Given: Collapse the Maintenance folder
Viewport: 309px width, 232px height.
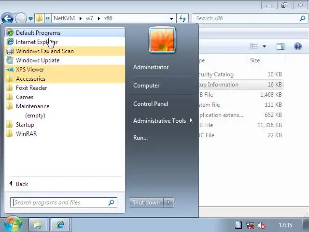Looking at the screenshot, I should pyautogui.click(x=65, y=106).
